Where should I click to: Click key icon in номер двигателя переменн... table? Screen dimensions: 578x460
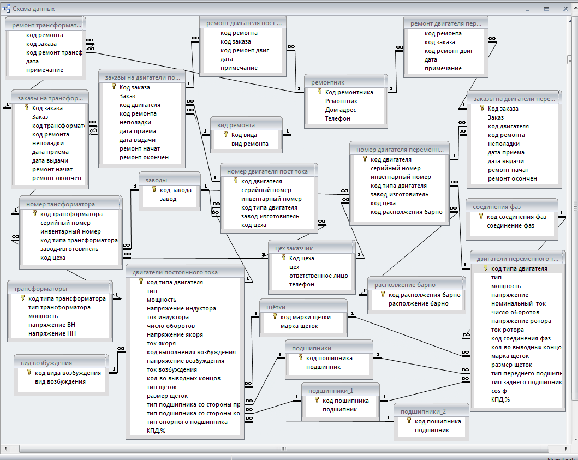[365, 159]
